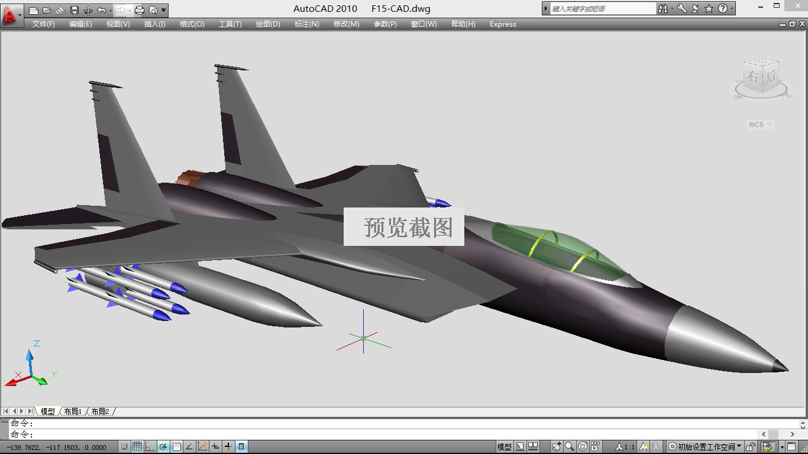Click the satellite Communication Center icon
The image size is (808, 454).
click(x=696, y=9)
